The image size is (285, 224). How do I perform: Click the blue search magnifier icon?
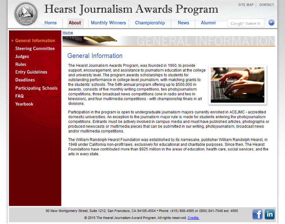click(271, 23)
